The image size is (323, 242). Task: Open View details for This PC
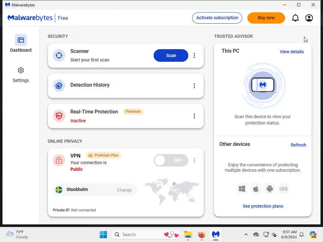(291, 52)
